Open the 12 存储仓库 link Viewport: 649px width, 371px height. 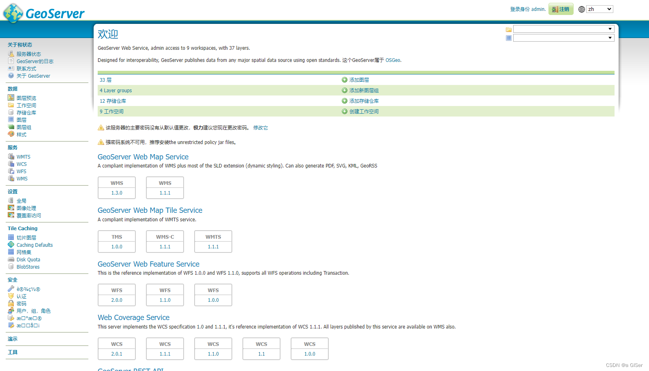[x=113, y=101]
